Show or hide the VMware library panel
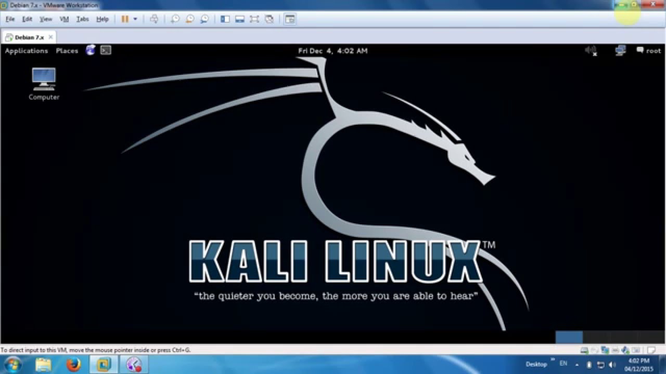 [225, 19]
